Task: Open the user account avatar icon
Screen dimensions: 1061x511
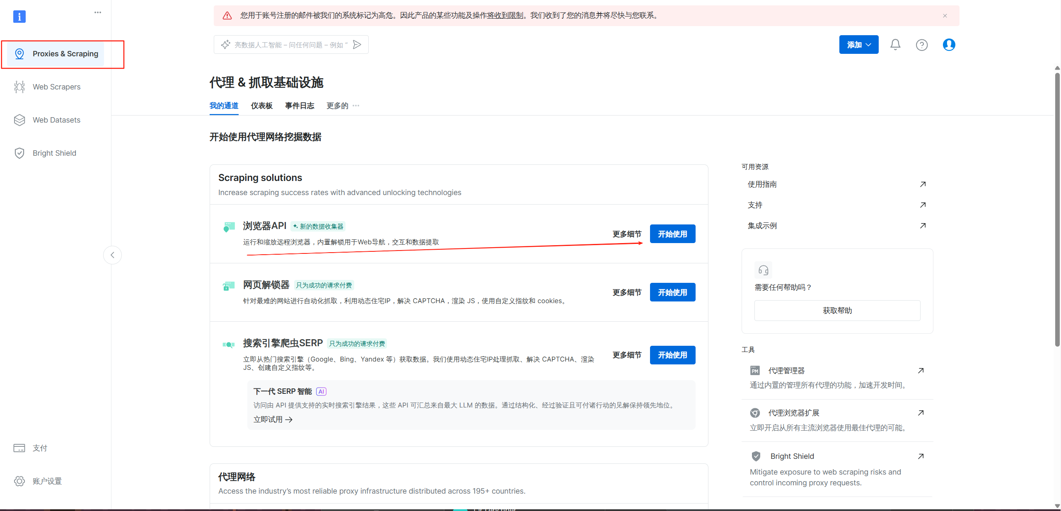Action: pos(949,45)
